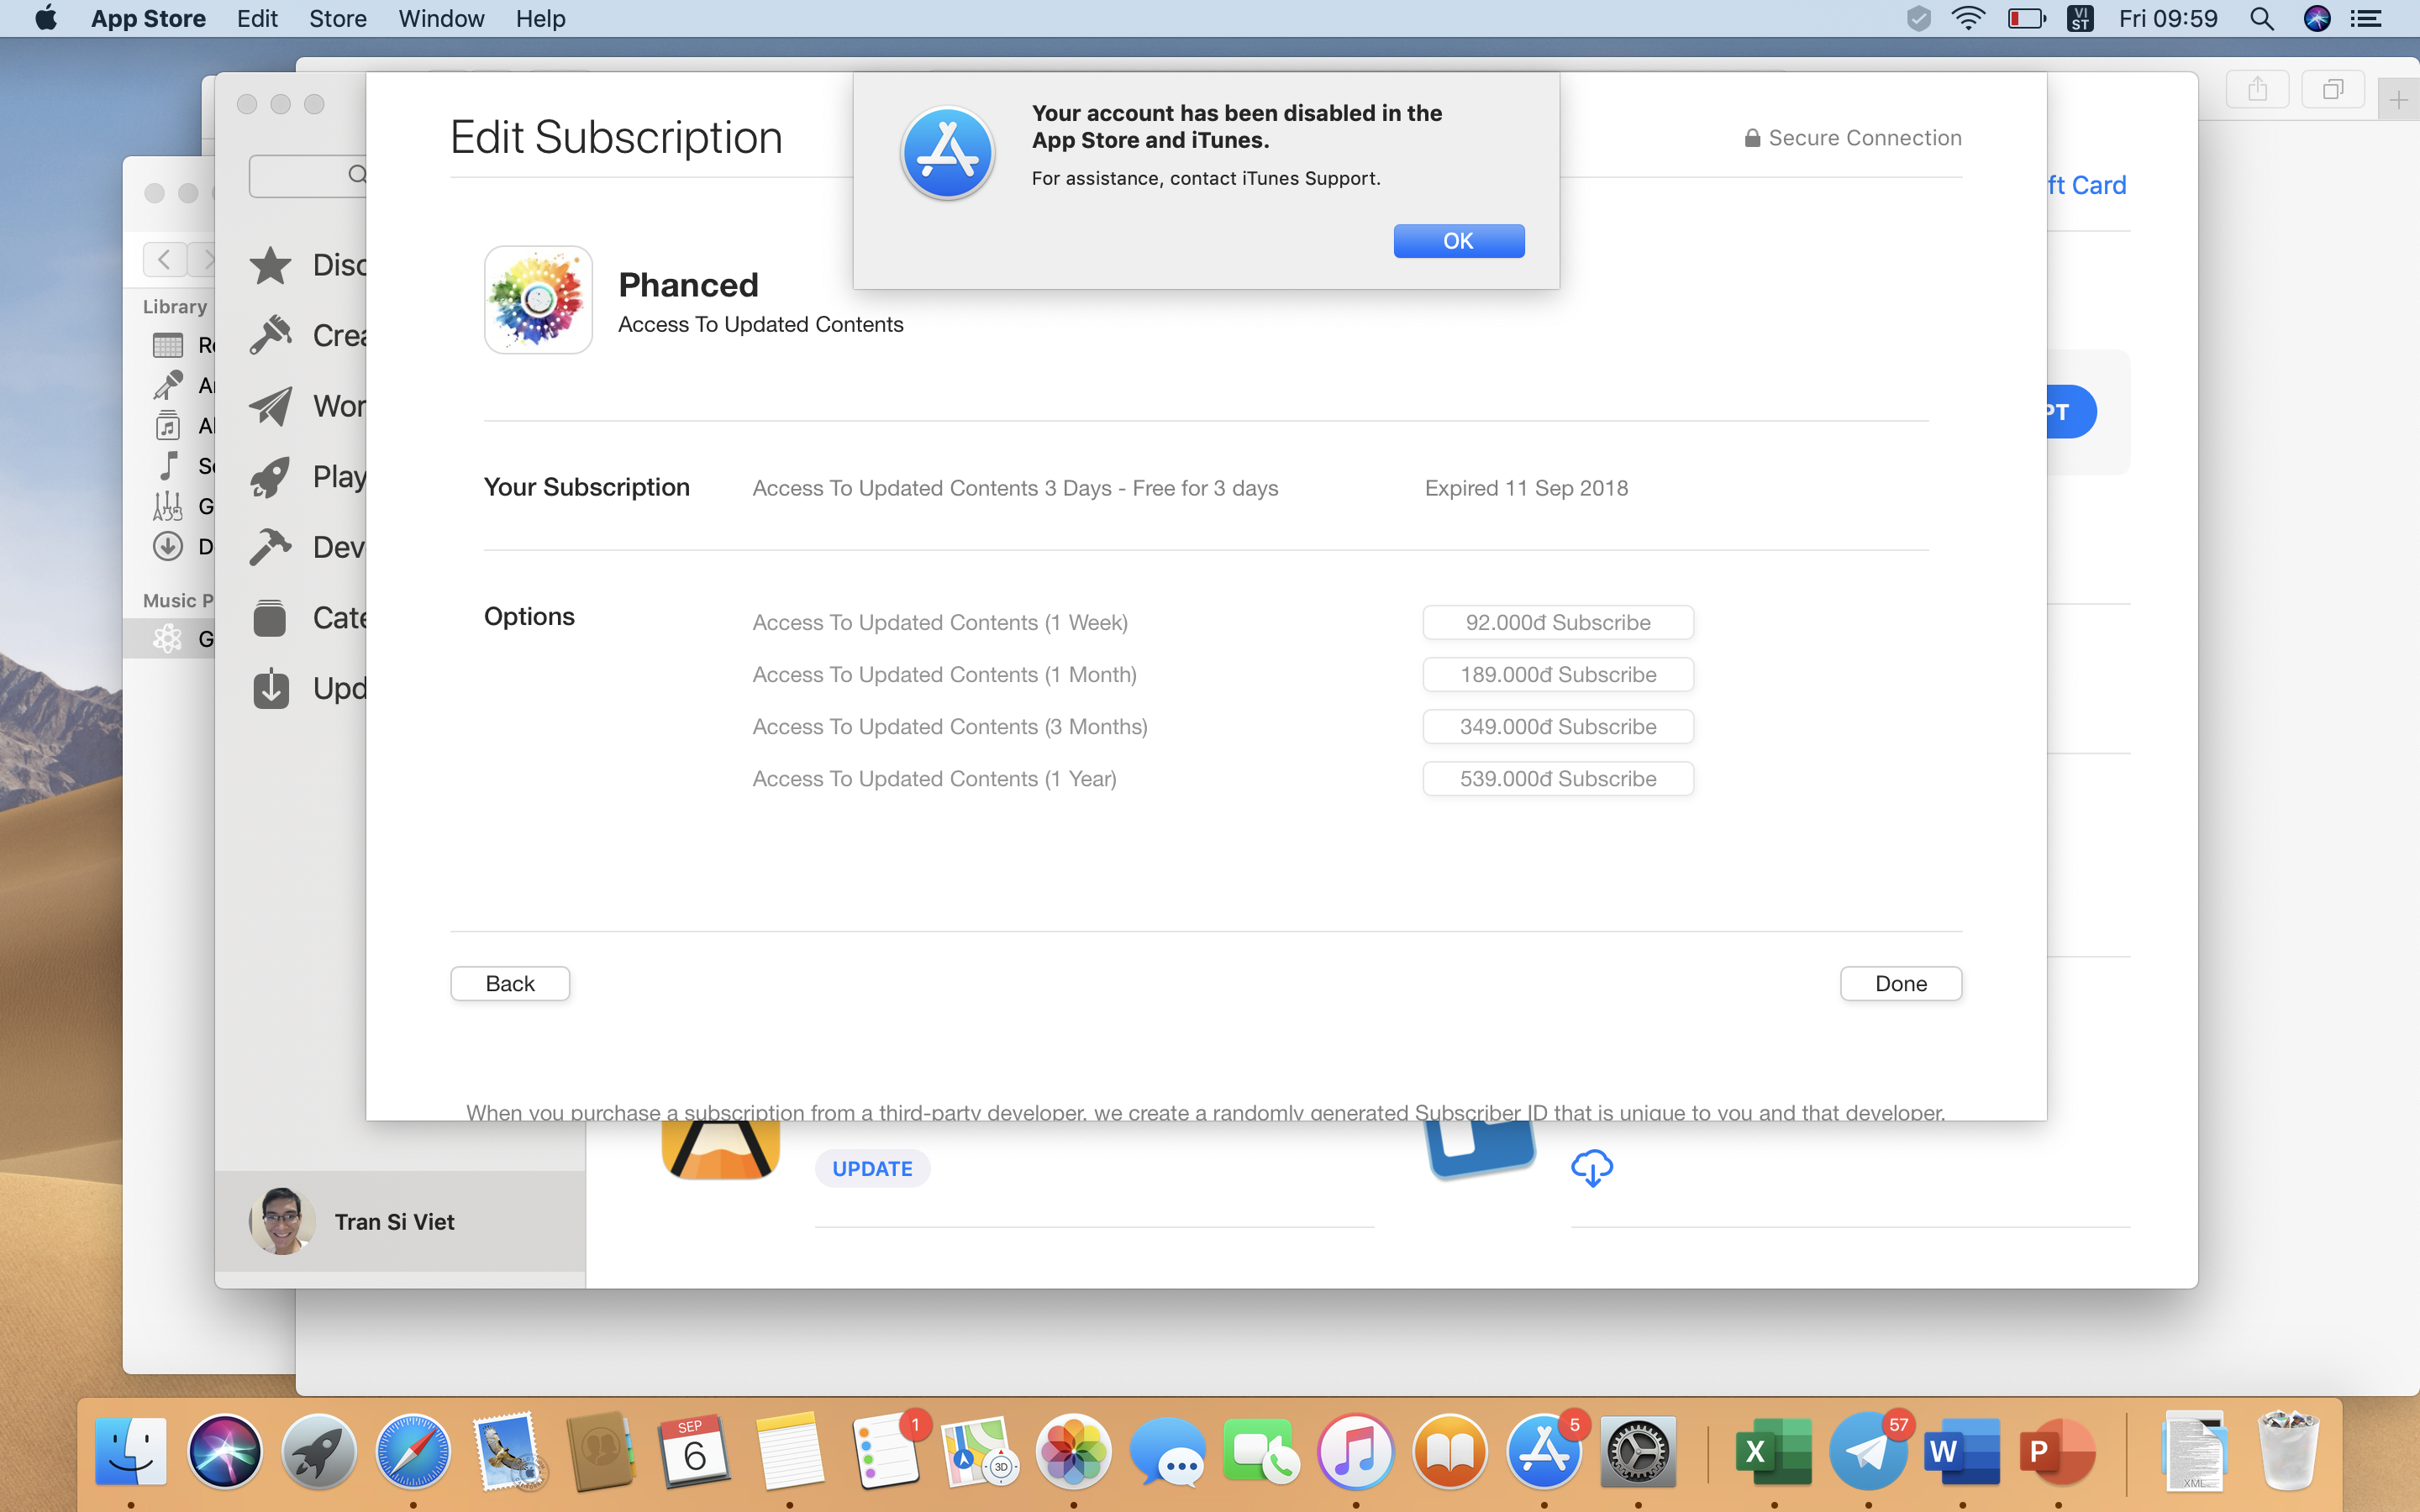Viewport: 2420px width, 1512px height.
Task: Open the Window menu in the menu bar
Action: (440, 18)
